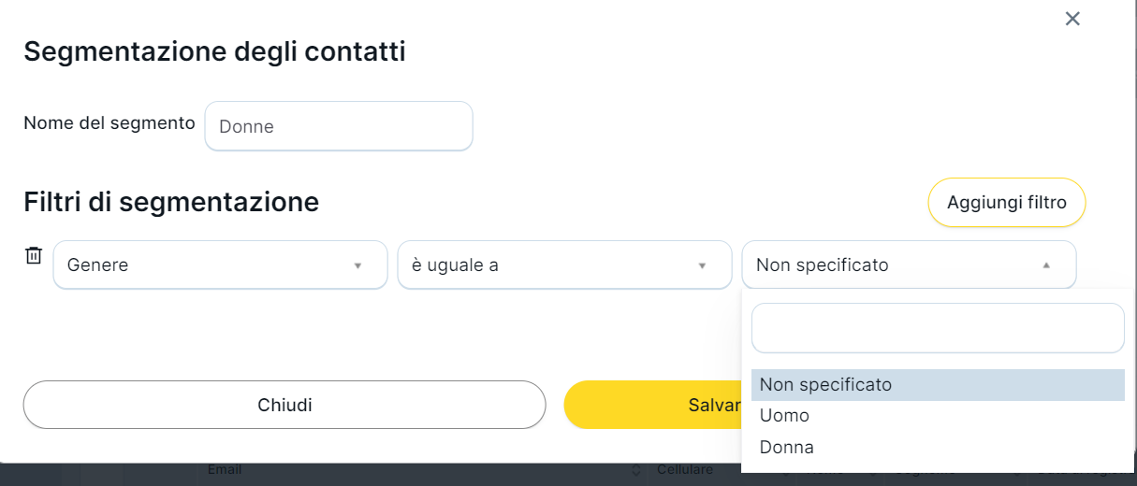Click the Chiudi button

pos(284,405)
